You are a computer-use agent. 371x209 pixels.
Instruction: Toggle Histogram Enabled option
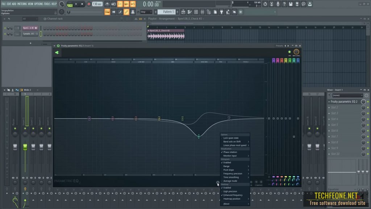point(235,163)
